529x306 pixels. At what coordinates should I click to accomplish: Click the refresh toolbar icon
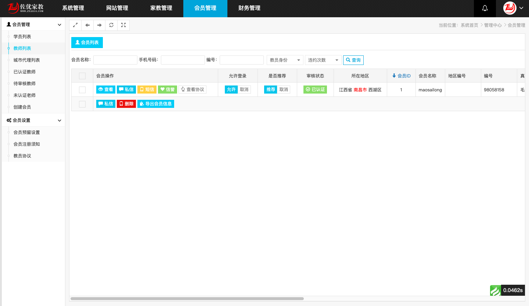pos(111,25)
